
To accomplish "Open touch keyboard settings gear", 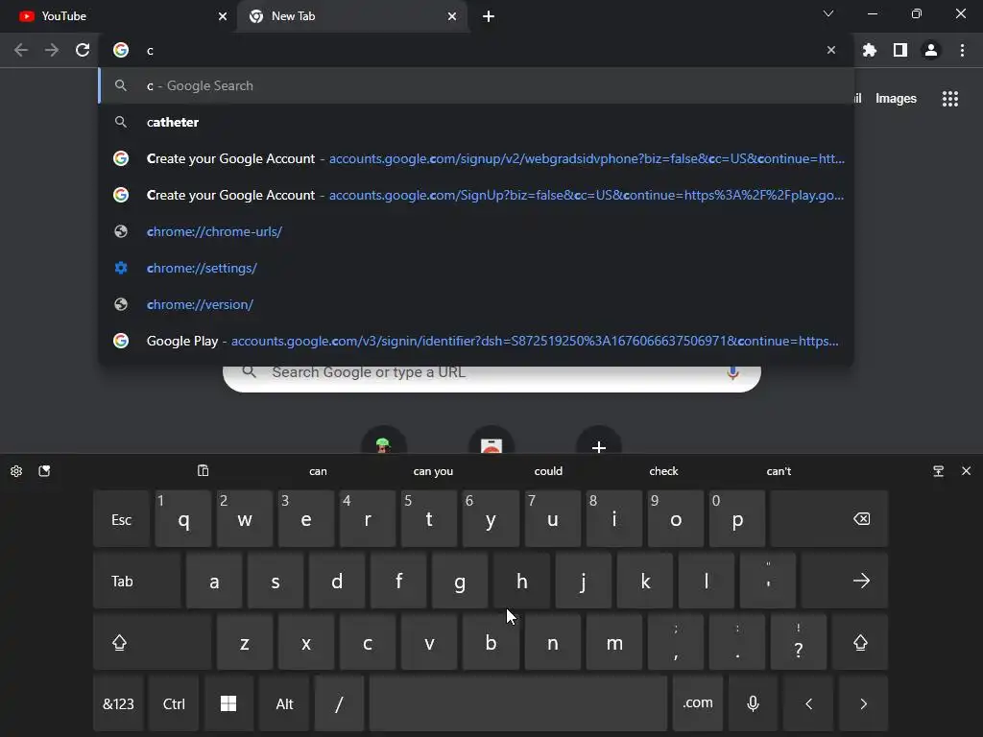I will tap(16, 471).
